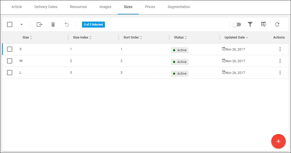
Task: Click the 0 of 3 Selected badge
Action: click(93, 24)
